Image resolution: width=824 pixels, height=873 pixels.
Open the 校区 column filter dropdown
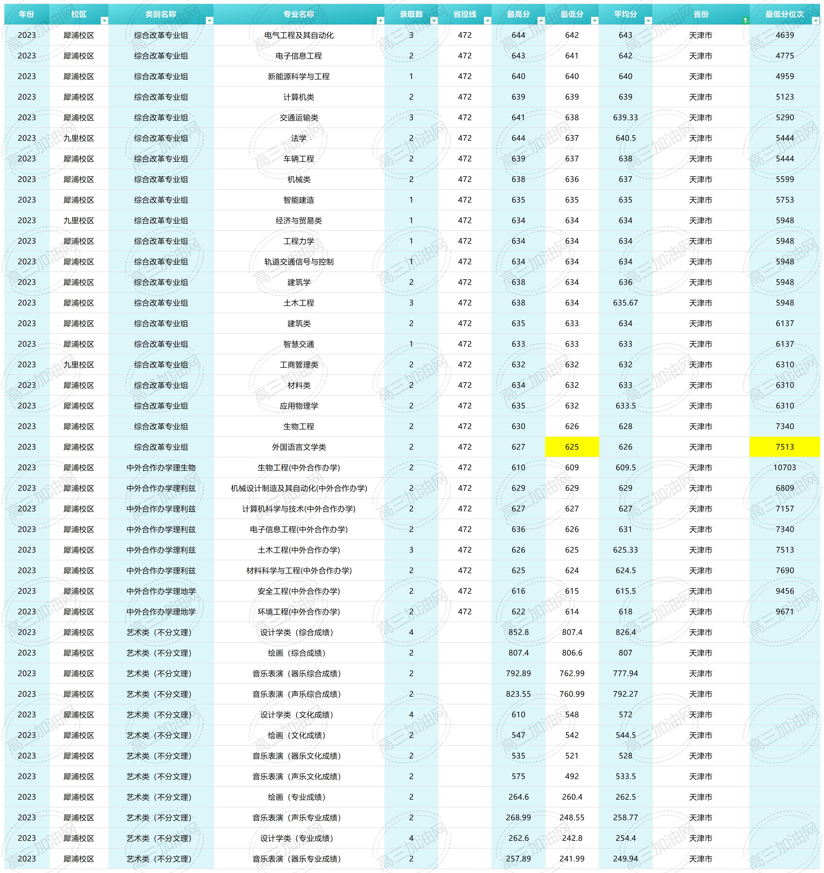click(104, 21)
